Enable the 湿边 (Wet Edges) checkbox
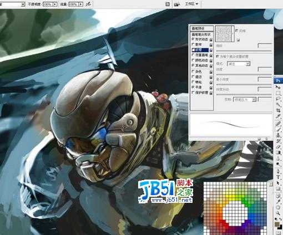Screen dimensions: 283x235 click(193, 76)
